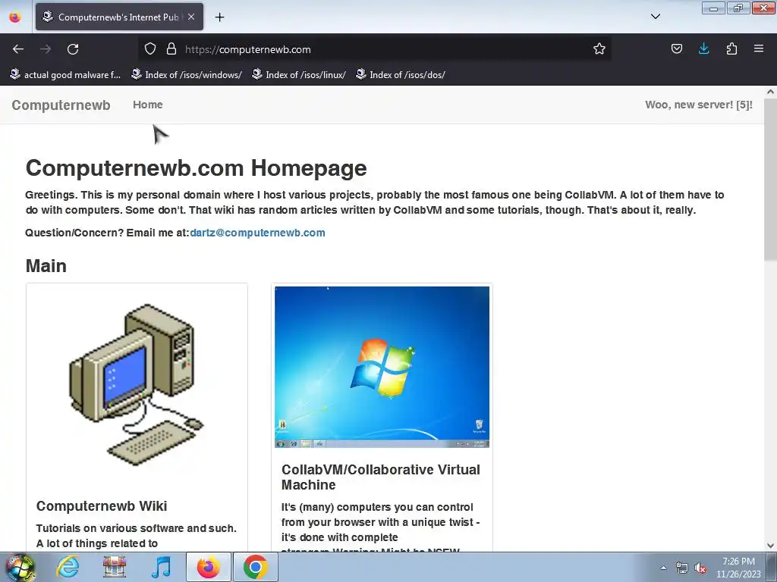Go forward with the forward arrow

click(x=45, y=49)
